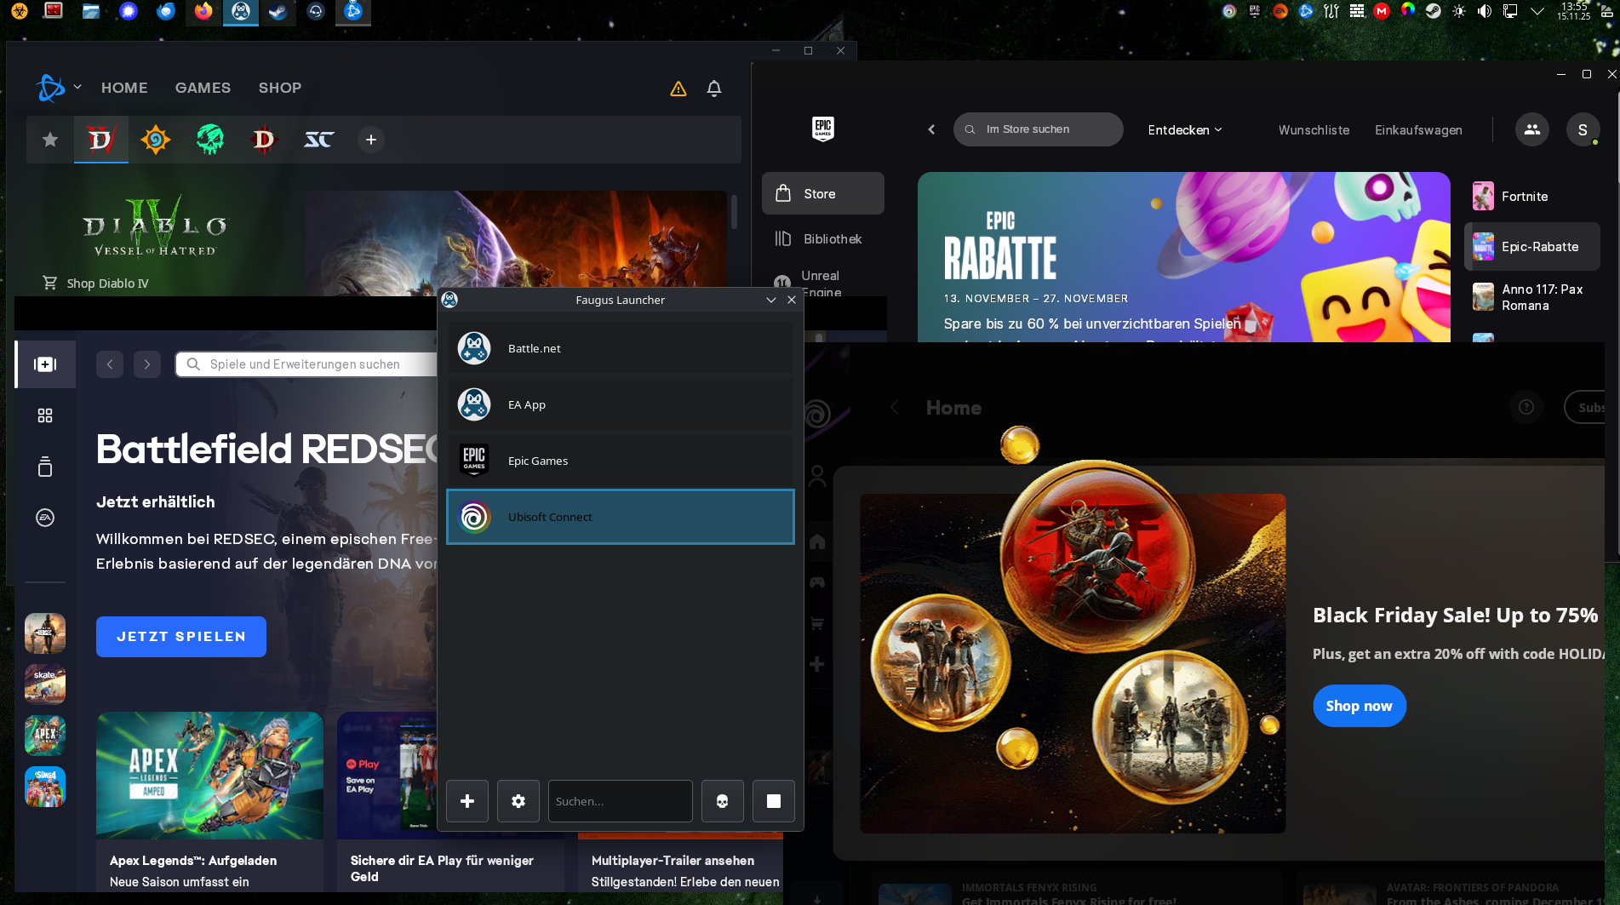
Task: Select Epic Games in Faugus Launcher list
Action: 621,461
